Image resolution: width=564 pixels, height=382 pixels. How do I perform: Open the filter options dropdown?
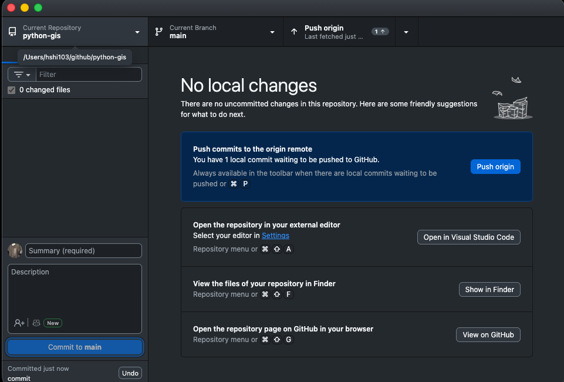(22, 75)
